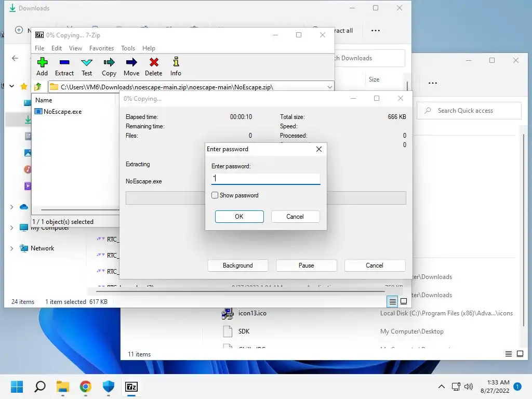
Task: Show hidden tray icons chevron
Action: point(442,387)
